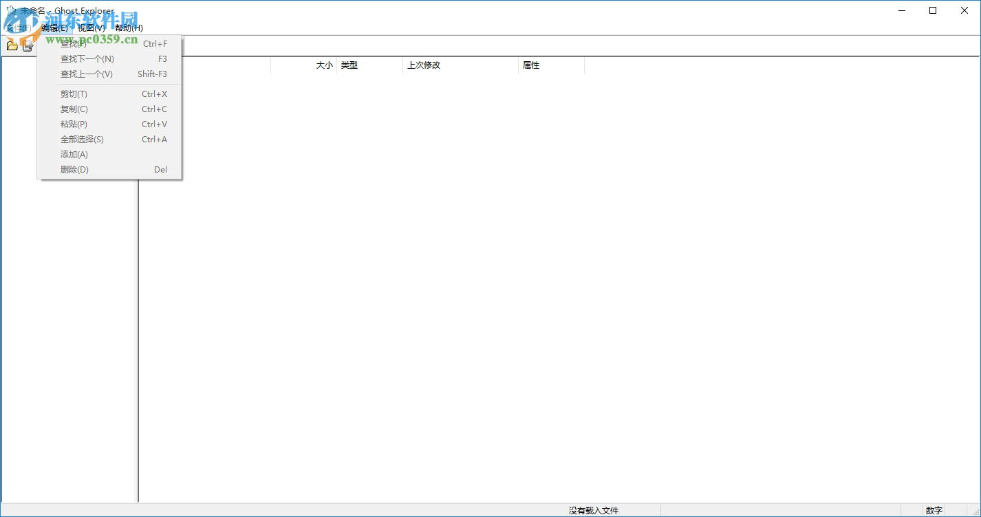Sort the file list by the 上次修改 column

click(x=460, y=65)
